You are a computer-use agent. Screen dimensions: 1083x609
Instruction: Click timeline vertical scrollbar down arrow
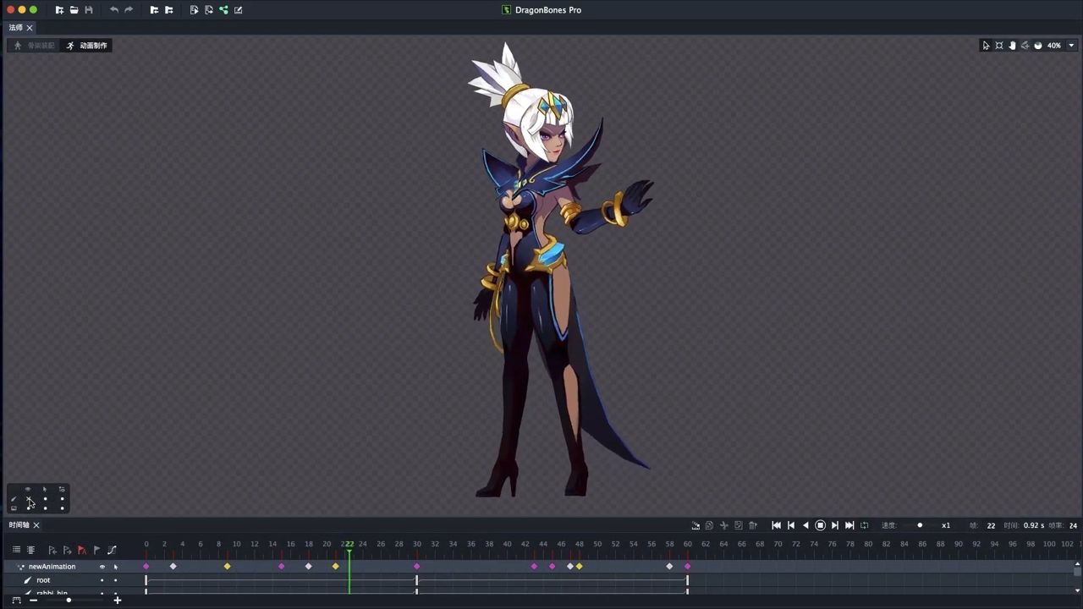pyautogui.click(x=1077, y=591)
